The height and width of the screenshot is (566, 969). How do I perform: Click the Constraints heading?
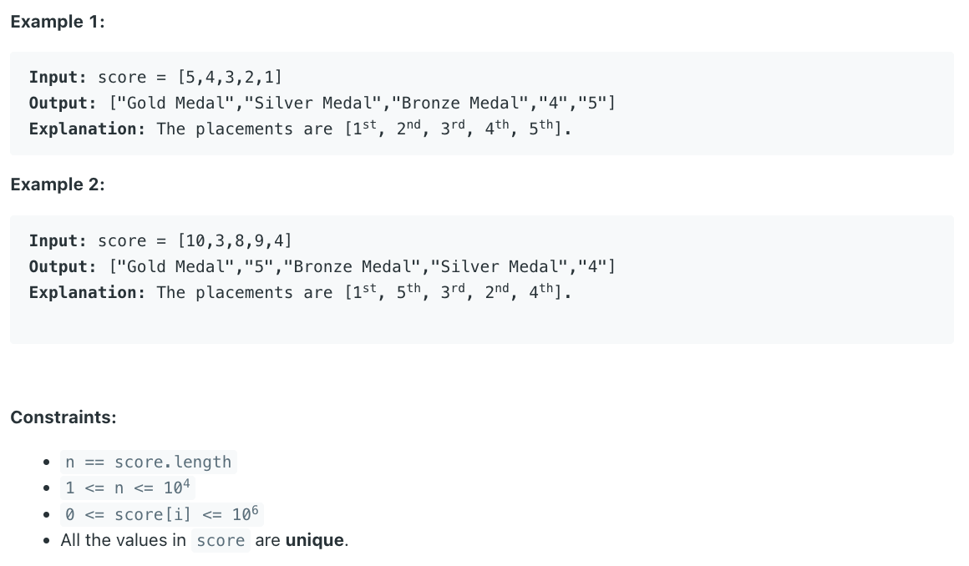pos(63,417)
